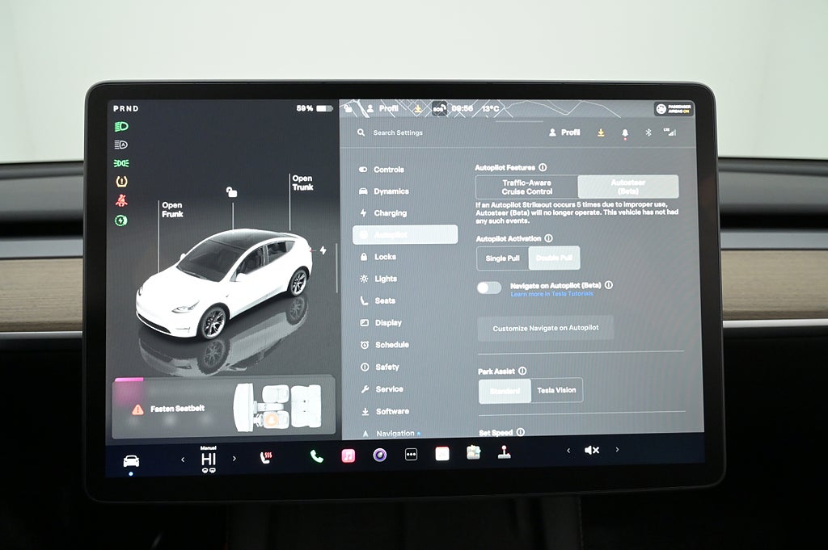Open Profil dropdown in settings header
This screenshot has width=828, height=550.
click(564, 132)
